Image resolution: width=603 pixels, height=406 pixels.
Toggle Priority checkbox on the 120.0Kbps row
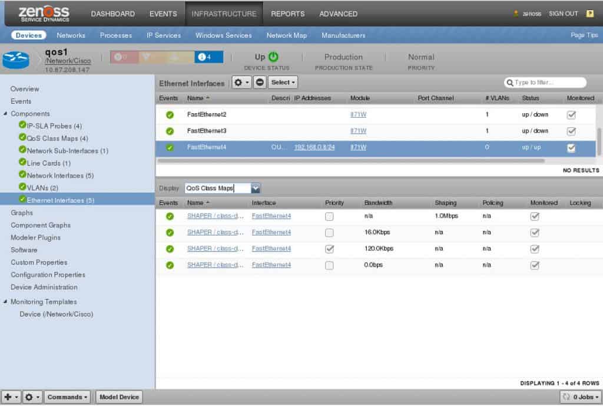[329, 249]
